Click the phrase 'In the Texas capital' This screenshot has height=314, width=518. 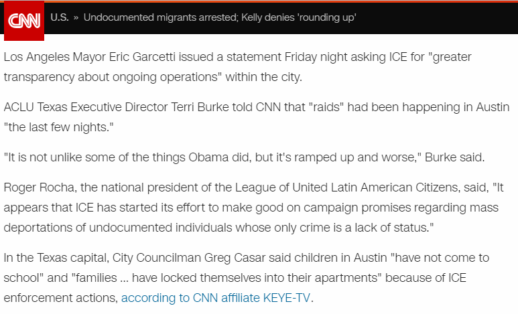(56, 258)
